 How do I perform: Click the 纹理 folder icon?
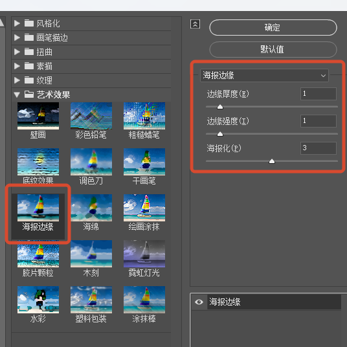coord(29,80)
